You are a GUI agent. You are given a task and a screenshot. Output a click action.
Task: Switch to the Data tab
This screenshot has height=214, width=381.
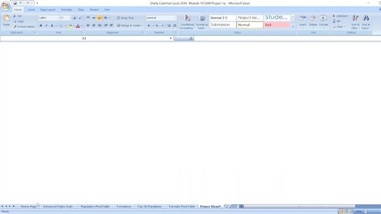point(81,10)
